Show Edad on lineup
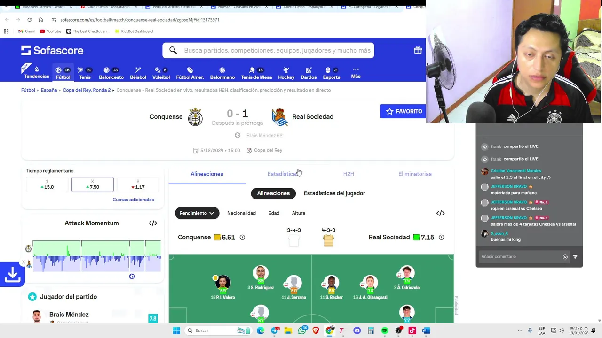This screenshot has width=602, height=338. pos(274,213)
